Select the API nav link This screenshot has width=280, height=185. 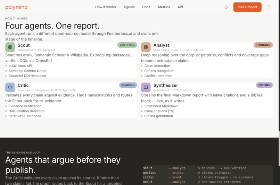point(180,7)
